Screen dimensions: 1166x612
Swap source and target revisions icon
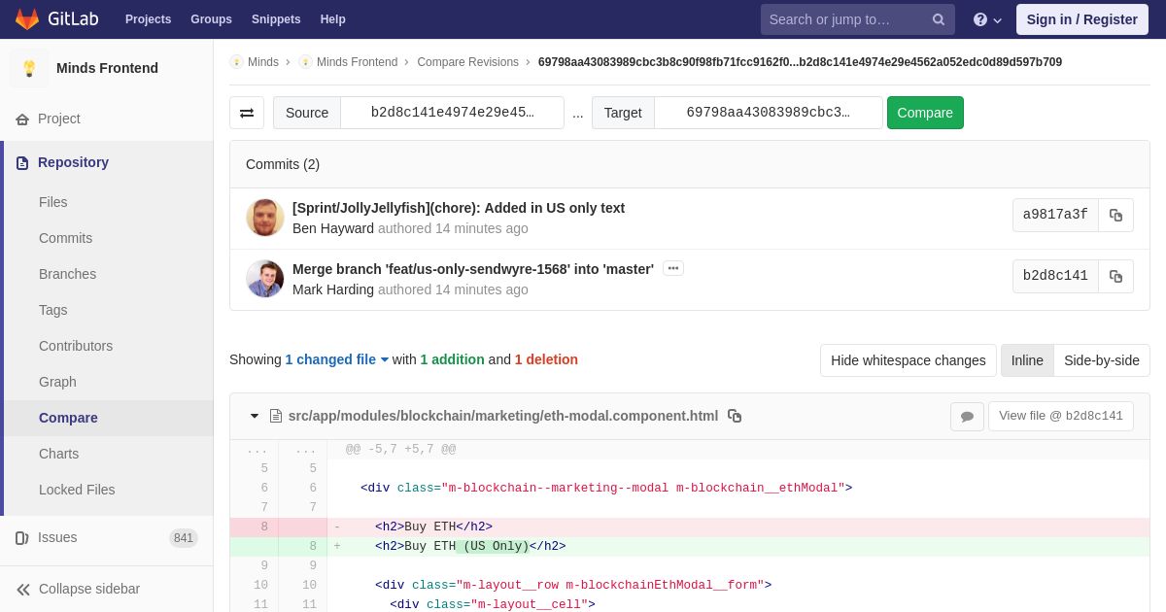point(247,113)
